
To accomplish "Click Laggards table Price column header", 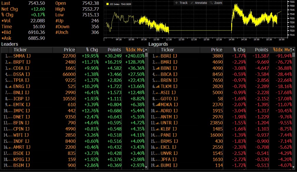I will pos(217,50).
